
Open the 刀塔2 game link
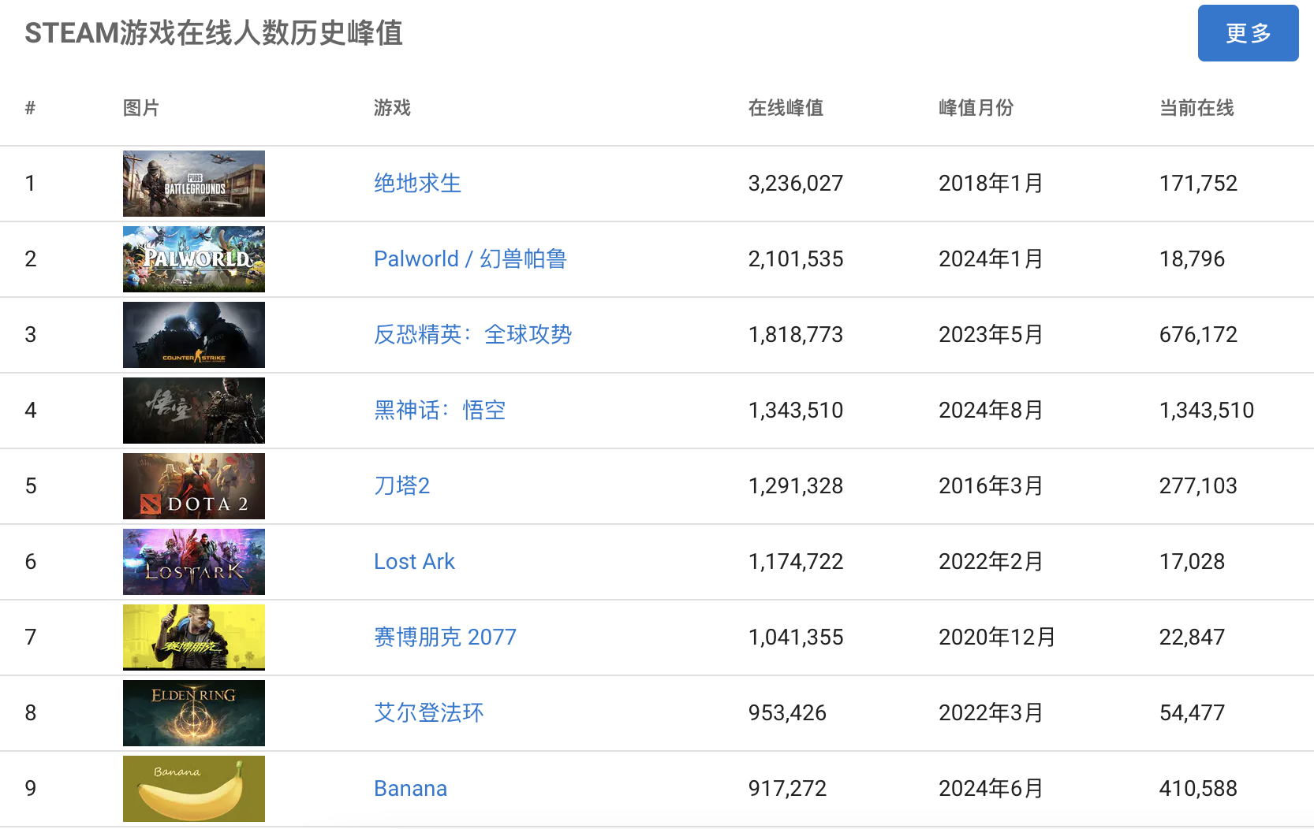tap(401, 485)
